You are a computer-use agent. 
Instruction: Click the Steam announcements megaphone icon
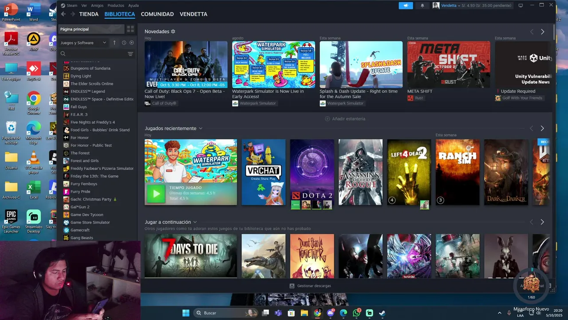pos(406,5)
